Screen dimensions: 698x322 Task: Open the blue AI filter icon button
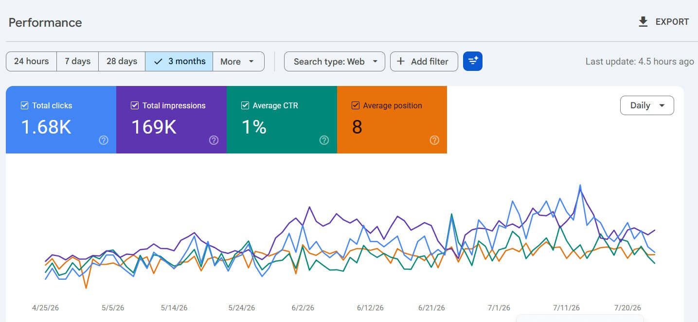[472, 61]
